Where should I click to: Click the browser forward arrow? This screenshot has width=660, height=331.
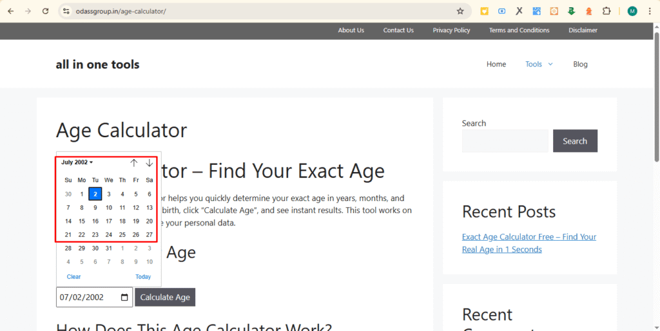[x=28, y=12]
